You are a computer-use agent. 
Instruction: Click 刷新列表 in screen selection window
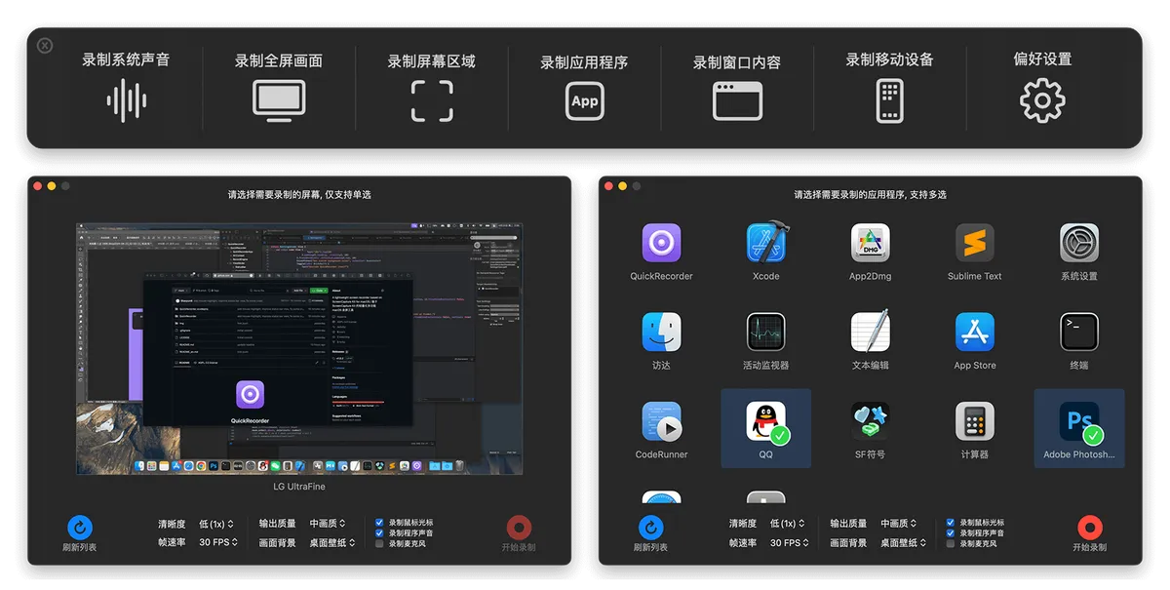[80, 528]
